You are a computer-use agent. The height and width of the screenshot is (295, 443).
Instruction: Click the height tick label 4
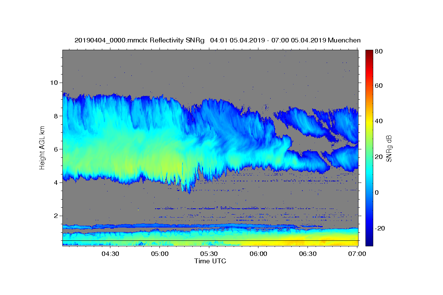point(56,183)
